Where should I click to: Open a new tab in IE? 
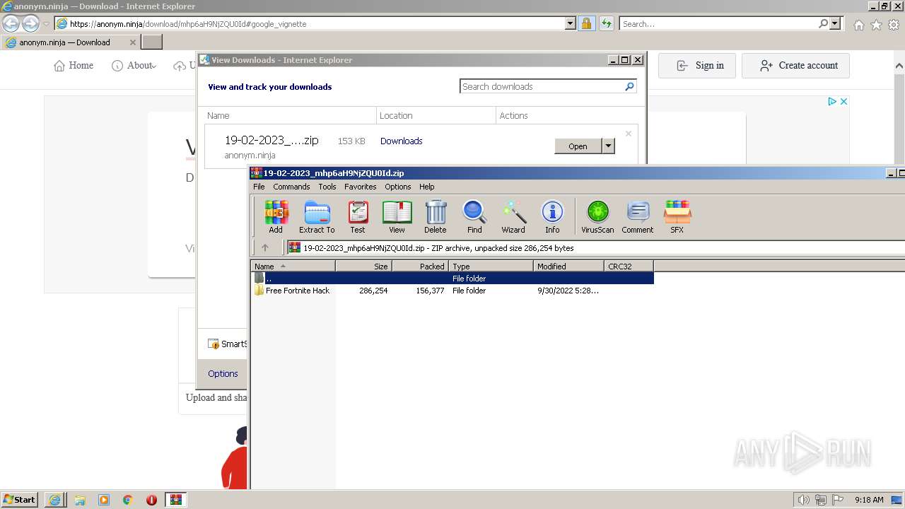pos(152,42)
